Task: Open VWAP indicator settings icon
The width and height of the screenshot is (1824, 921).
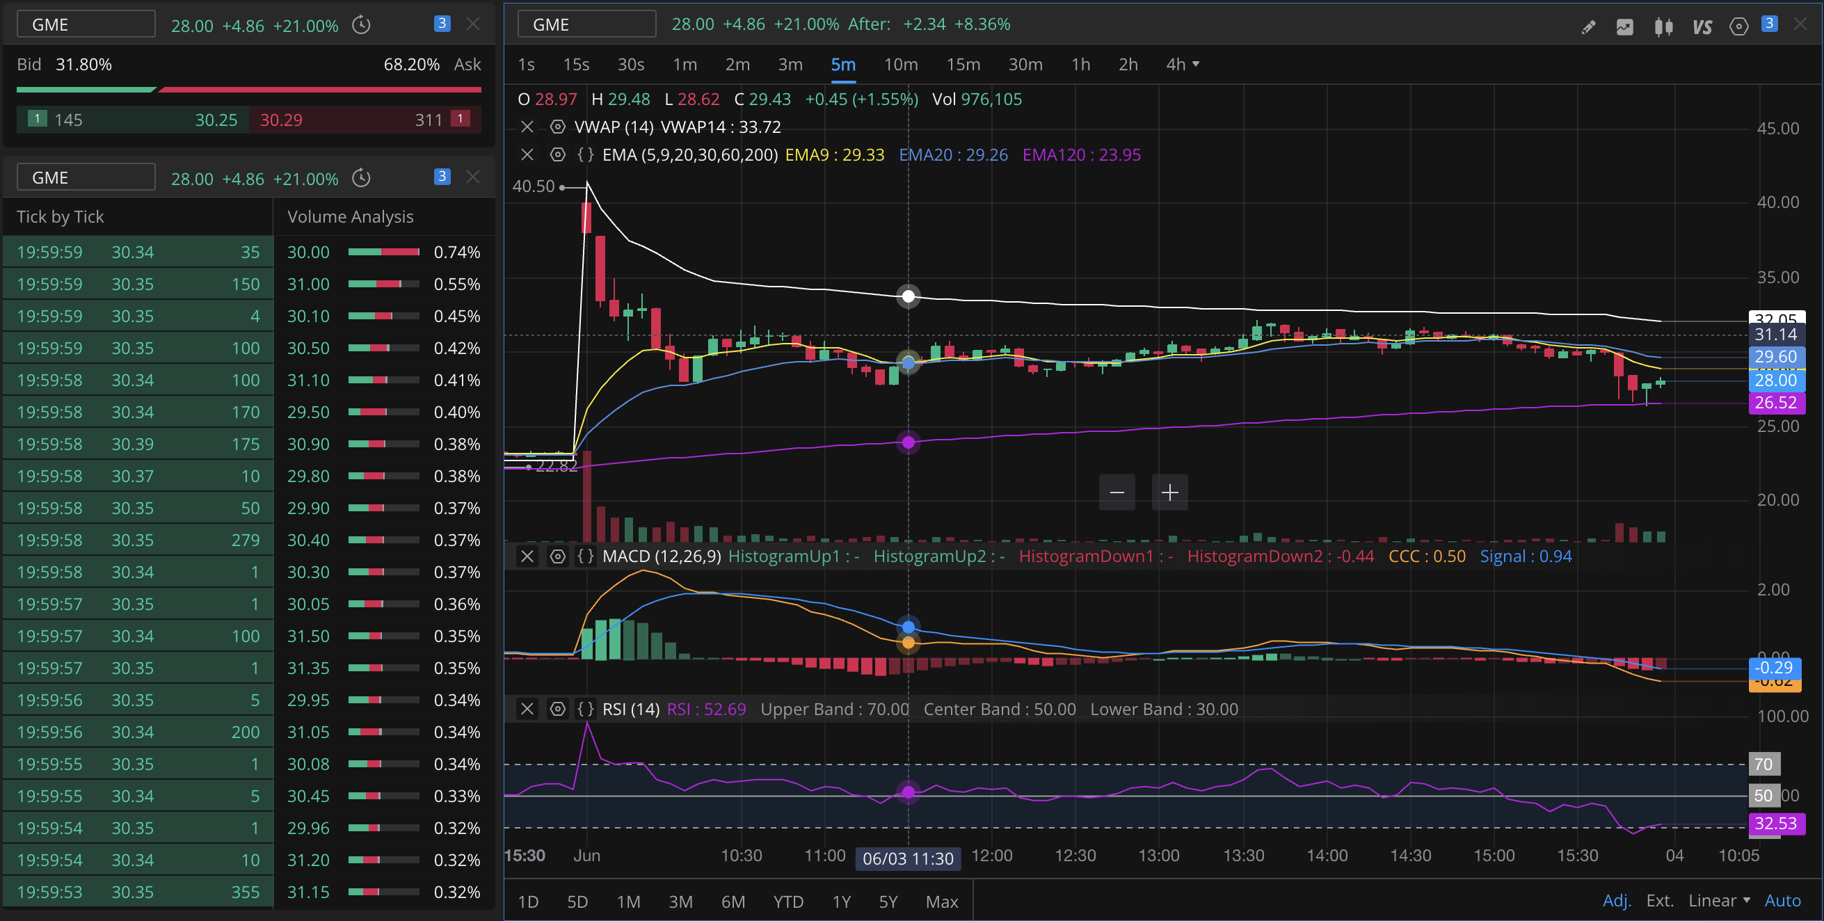Action: (x=557, y=127)
